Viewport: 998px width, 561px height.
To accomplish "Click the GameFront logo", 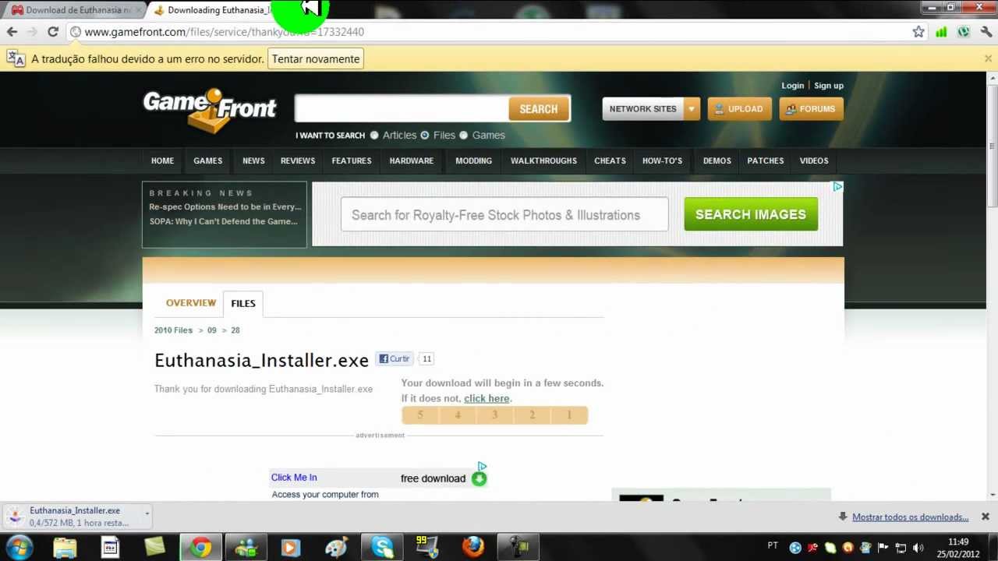I will 209,109.
